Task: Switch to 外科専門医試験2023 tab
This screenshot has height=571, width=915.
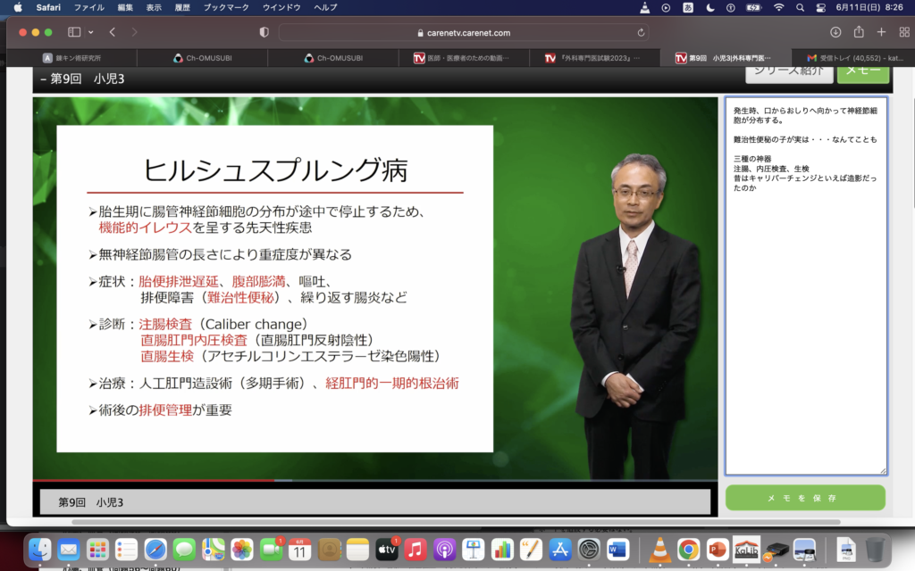Action: [x=599, y=58]
